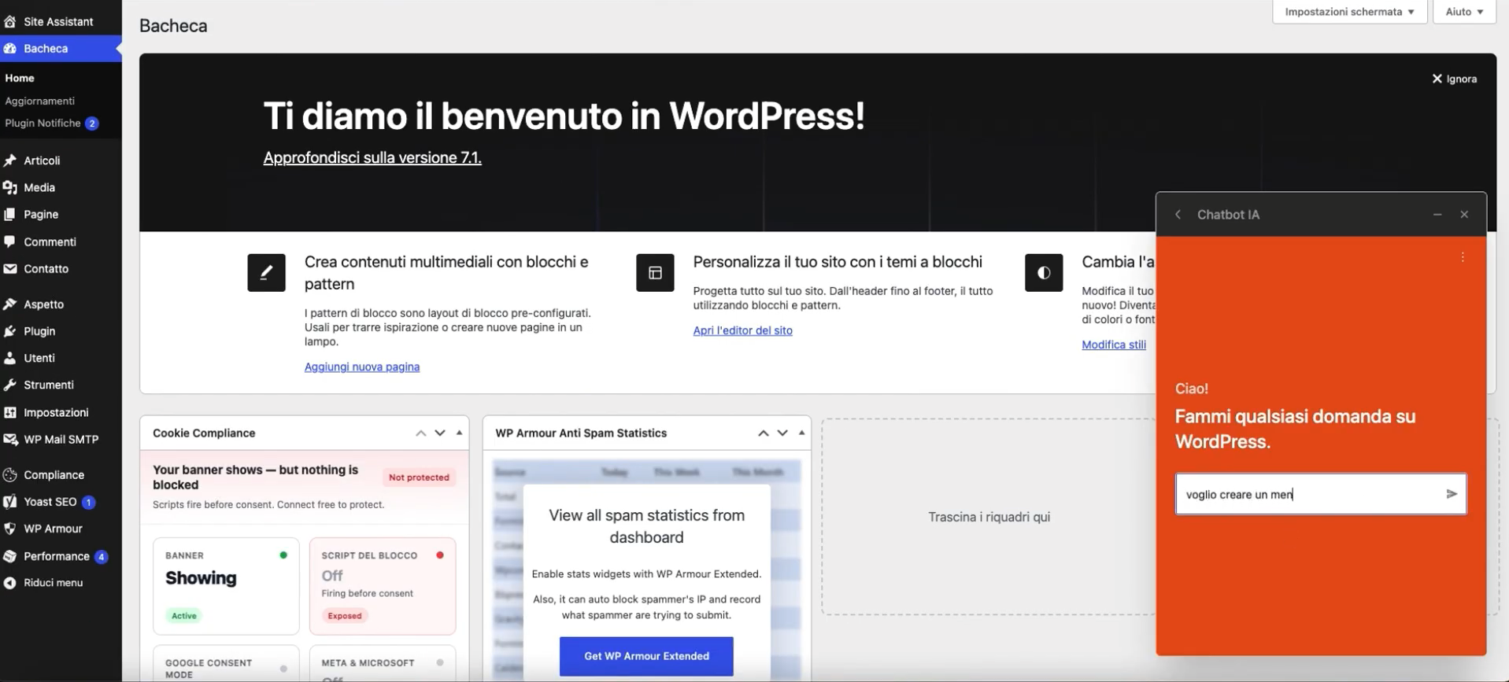Screen dimensions: 1509x682
Task: Expand the Aiuto help dropdown
Action: tap(1464, 12)
